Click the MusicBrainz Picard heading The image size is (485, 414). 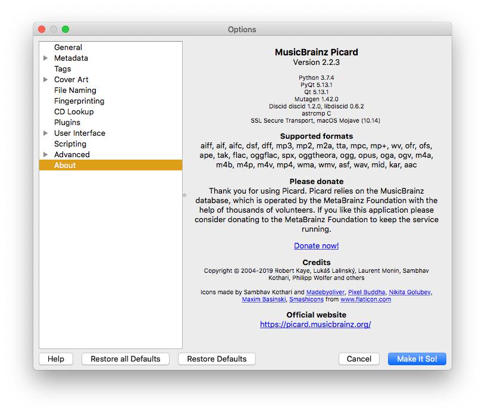point(316,52)
